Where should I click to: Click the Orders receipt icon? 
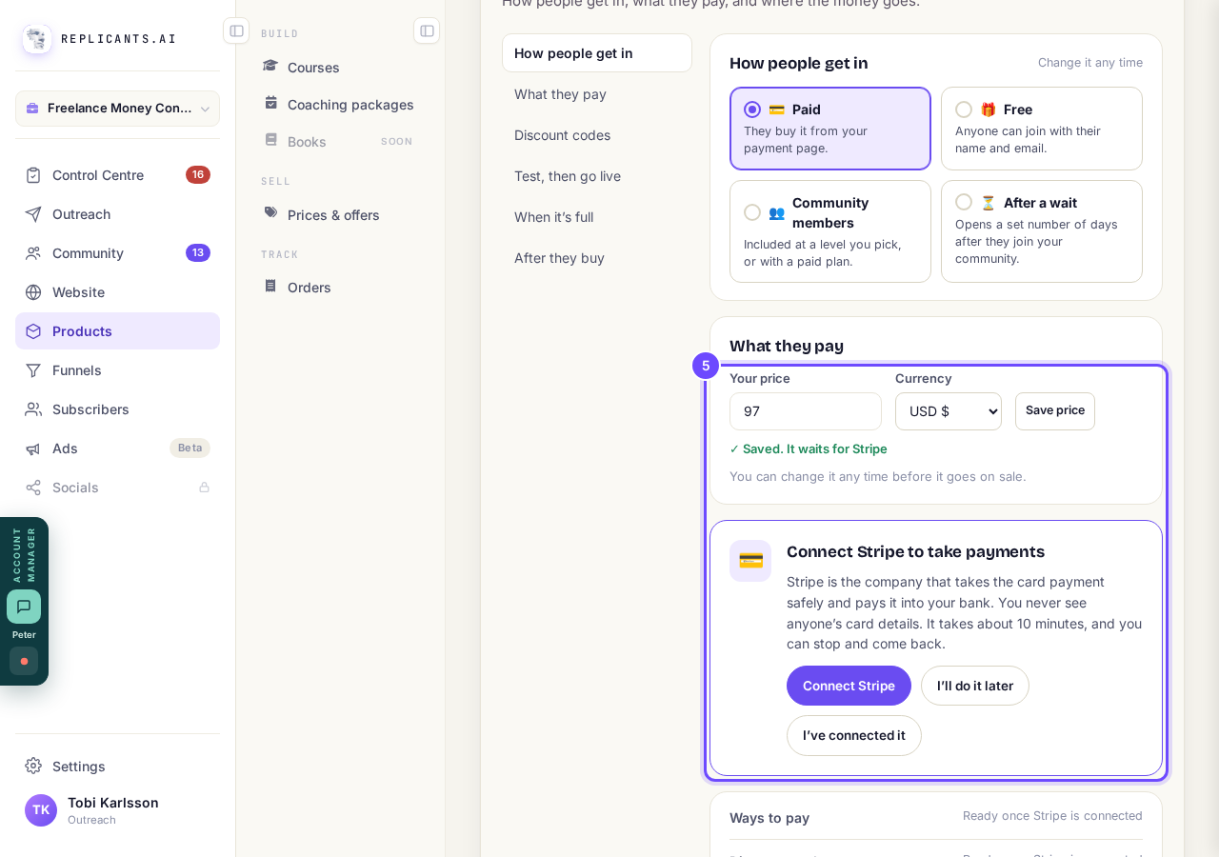(x=270, y=286)
